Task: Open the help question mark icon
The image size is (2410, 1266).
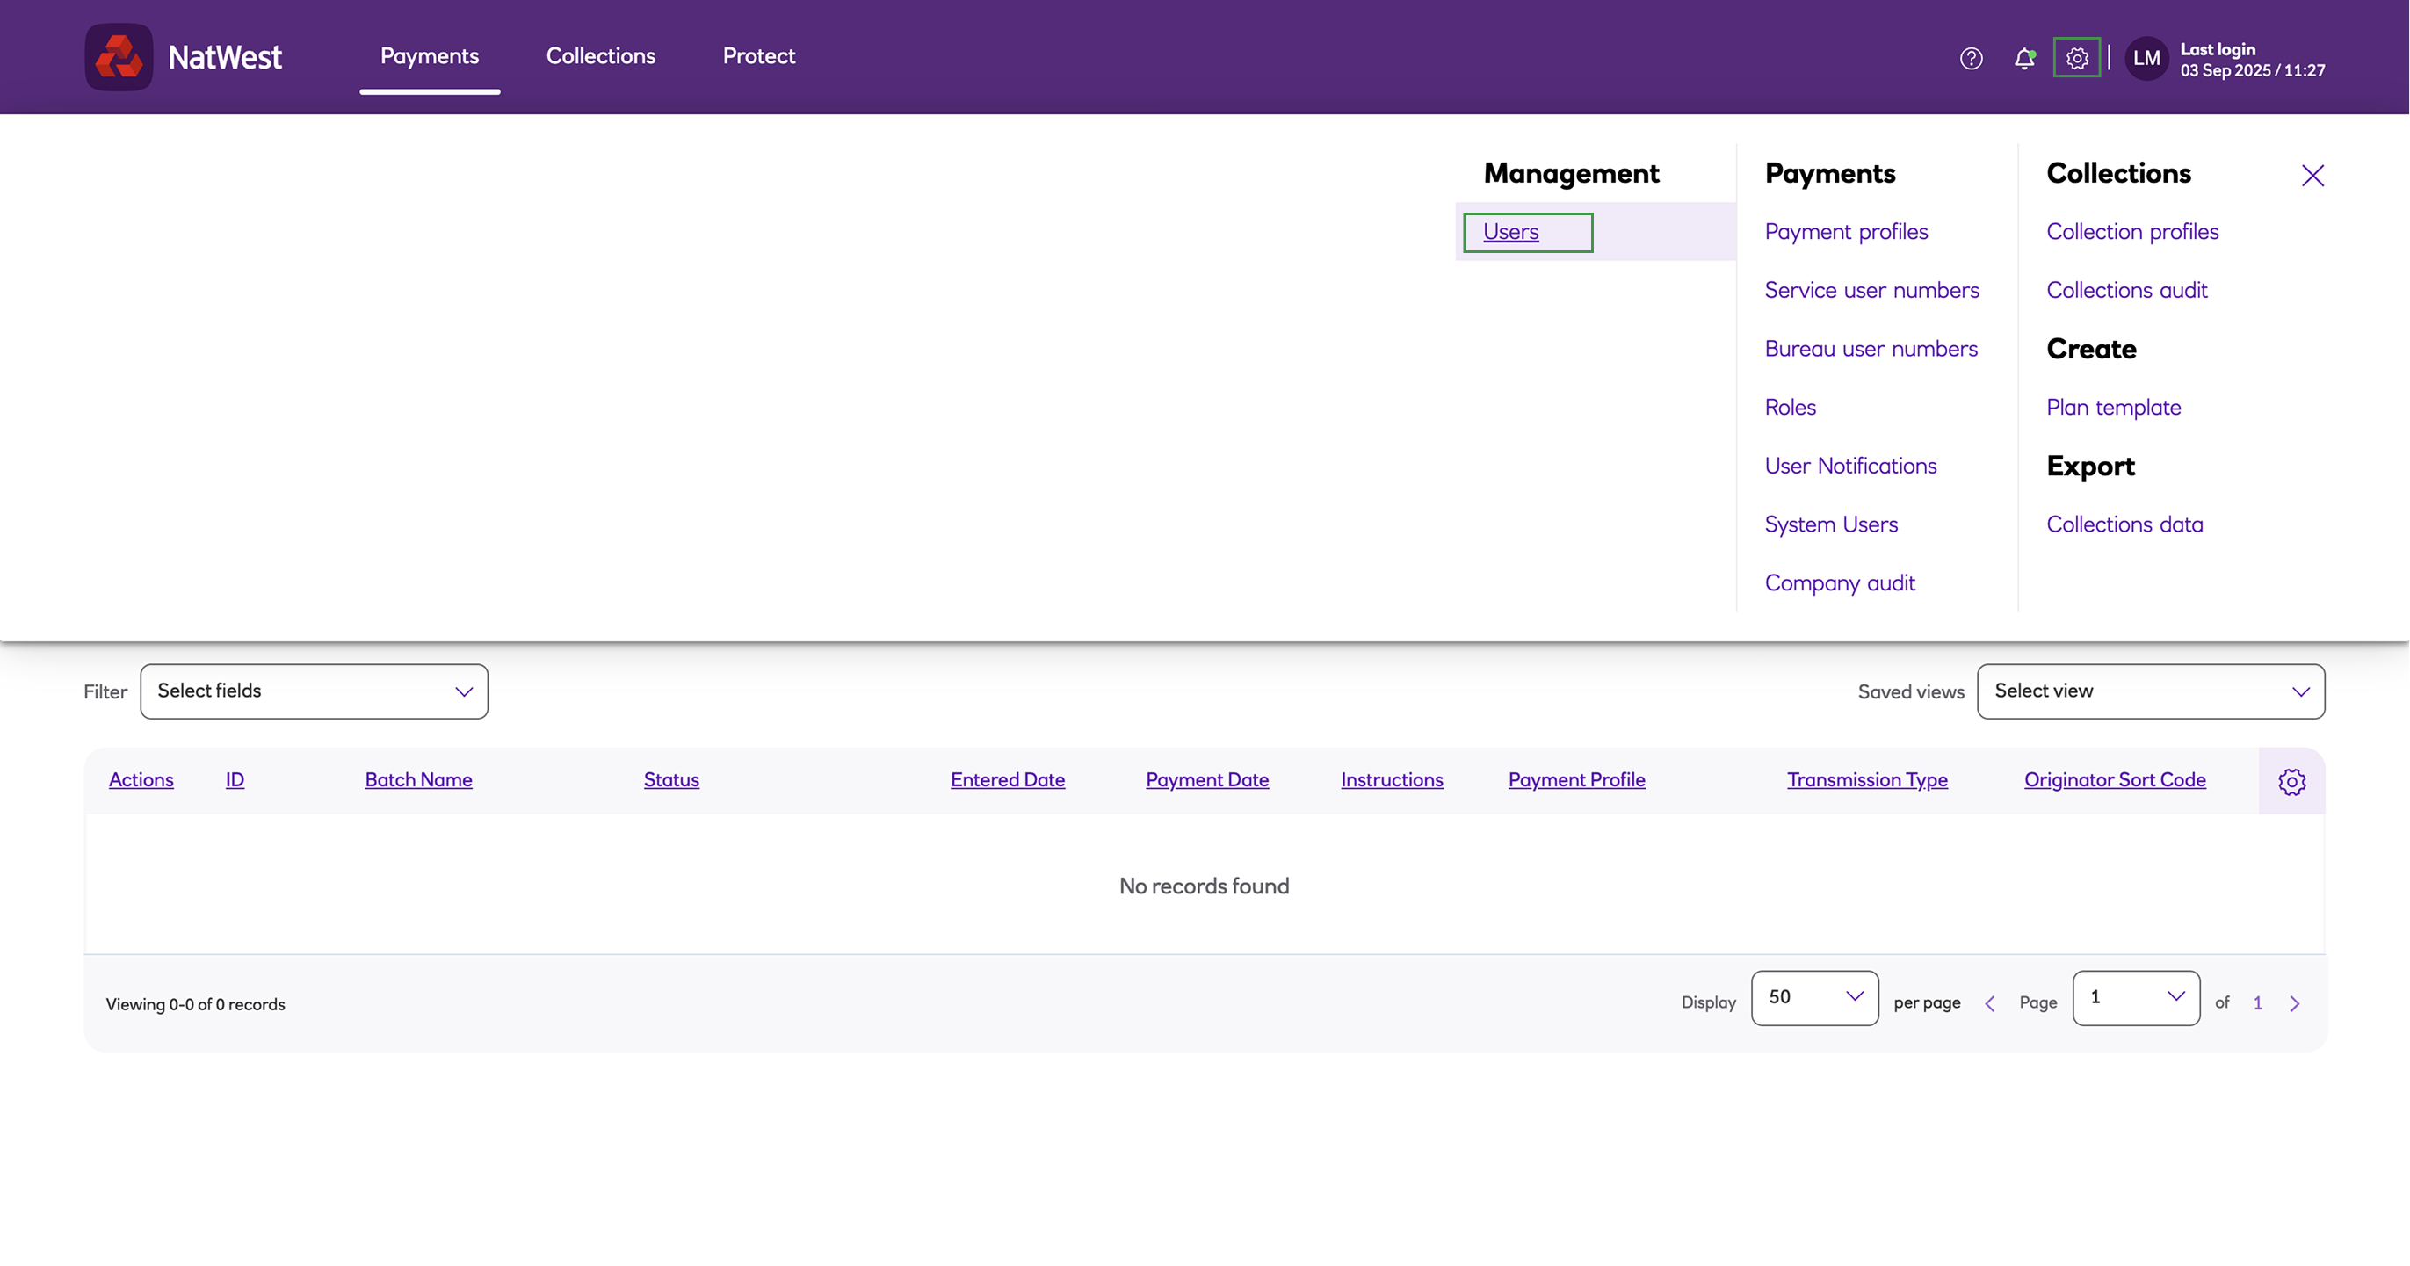Action: (1971, 58)
